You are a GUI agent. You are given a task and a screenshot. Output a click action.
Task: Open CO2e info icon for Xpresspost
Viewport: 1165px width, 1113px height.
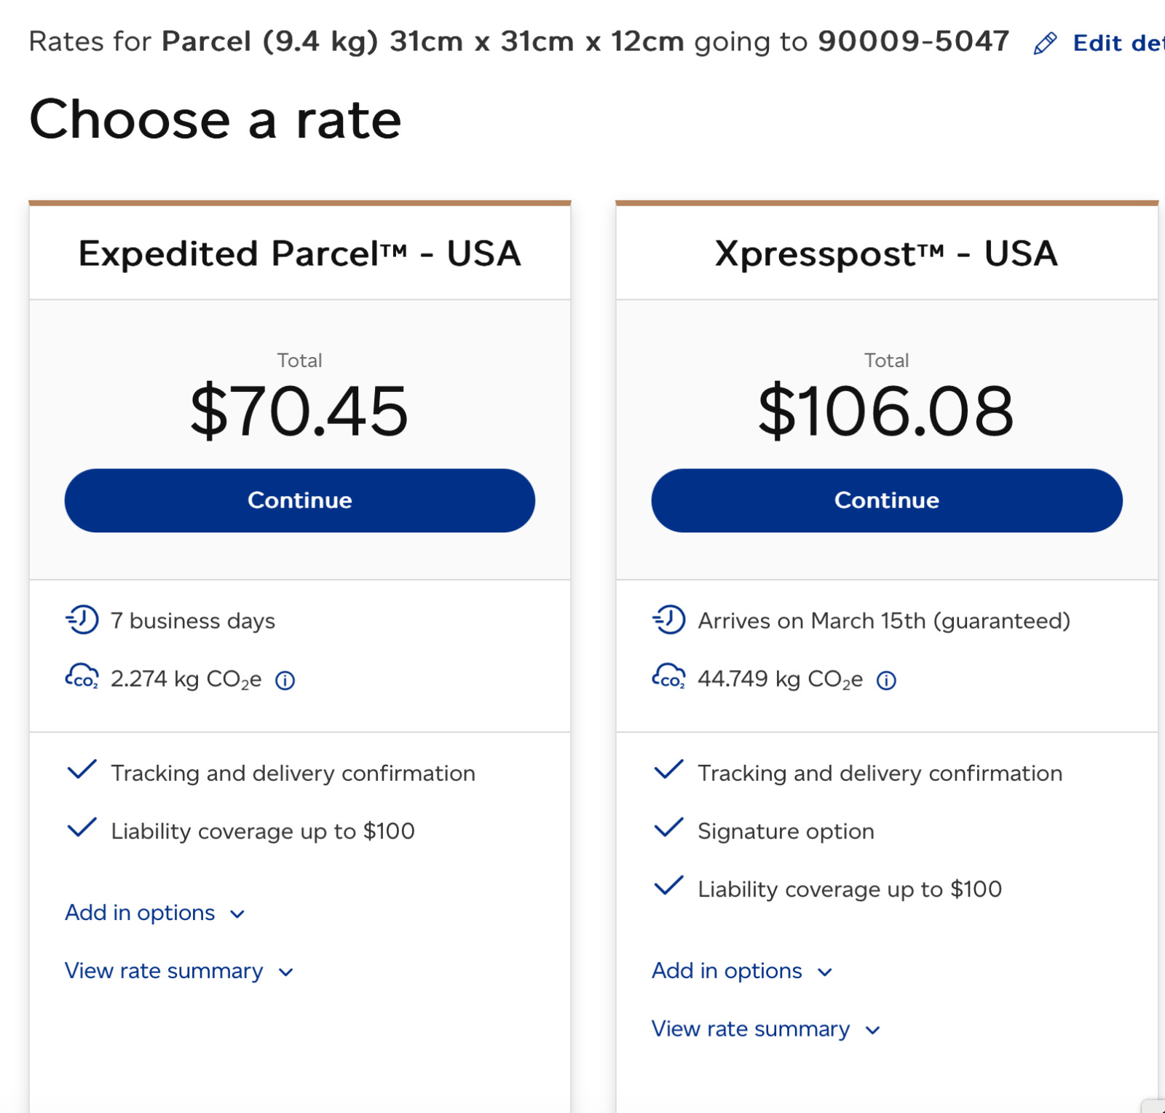click(886, 680)
